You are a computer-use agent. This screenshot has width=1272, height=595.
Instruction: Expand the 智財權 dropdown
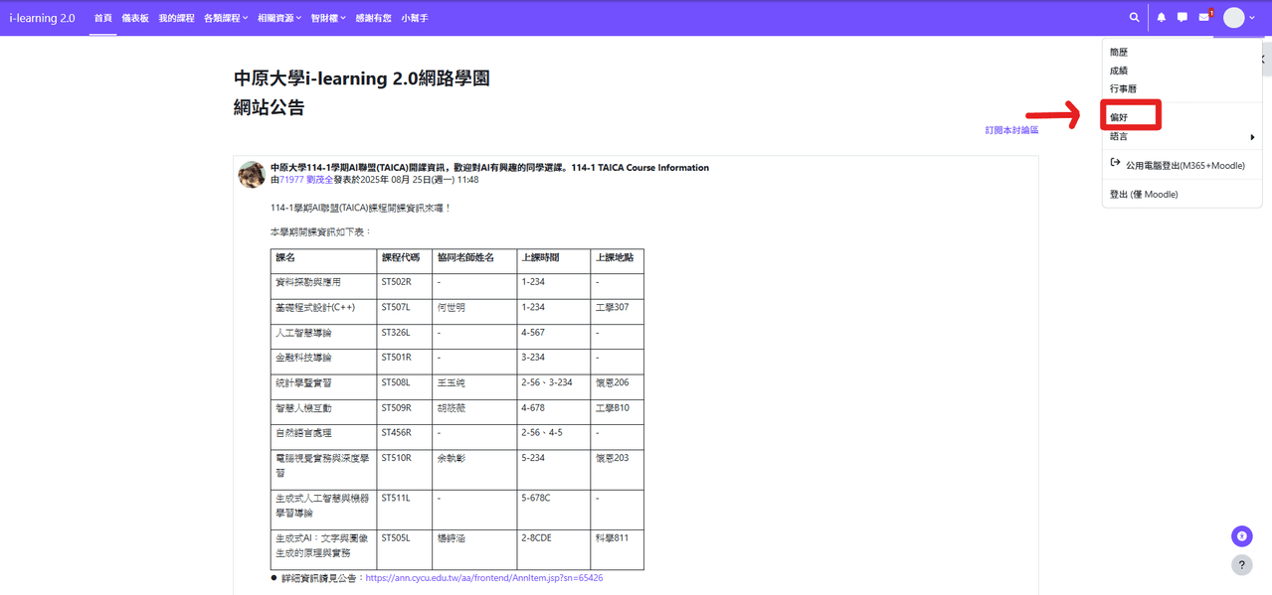pos(327,18)
